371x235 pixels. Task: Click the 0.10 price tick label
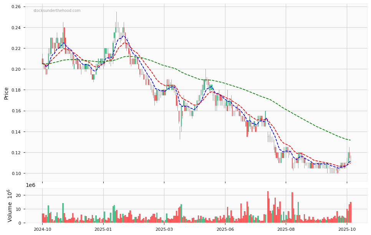coord(16,173)
